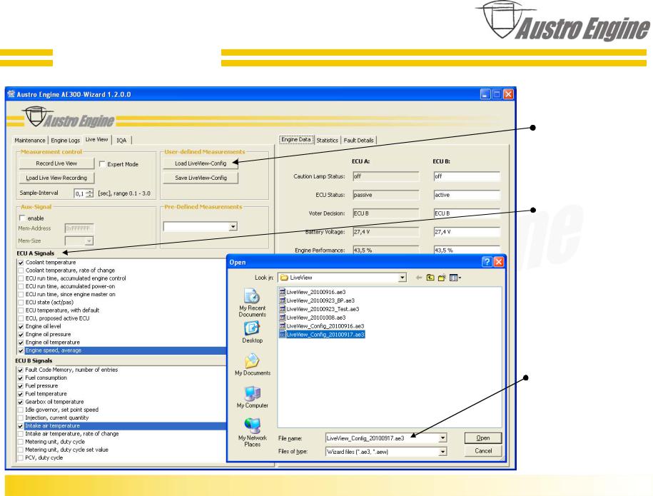
Task: Click ECU B Caution Lamp Status field
Action: pos(467,176)
